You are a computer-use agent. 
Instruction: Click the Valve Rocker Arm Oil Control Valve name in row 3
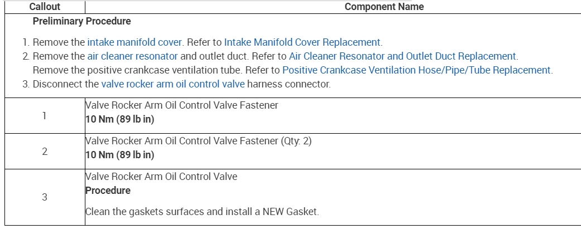(161, 177)
